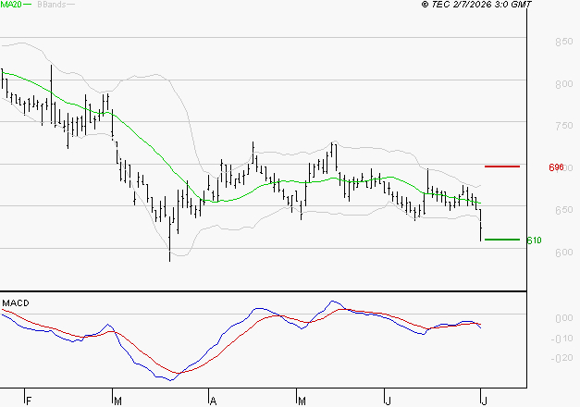Click the MACD -010 axis label
Viewport: 580px width, 407px height.
pyautogui.click(x=561, y=339)
